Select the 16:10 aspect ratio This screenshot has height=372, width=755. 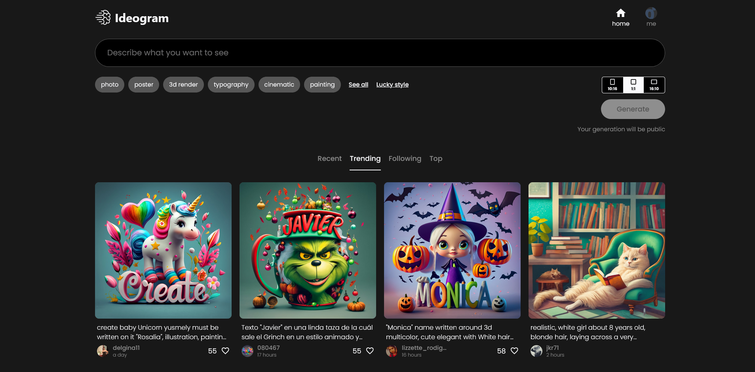pos(654,85)
